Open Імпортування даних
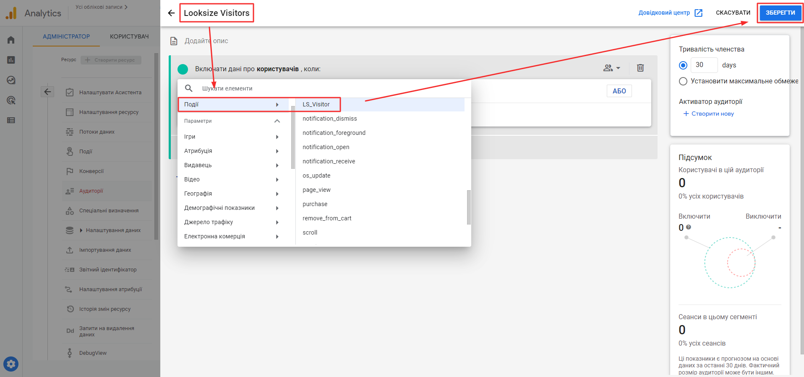Image resolution: width=804 pixels, height=377 pixels. pyautogui.click(x=105, y=250)
